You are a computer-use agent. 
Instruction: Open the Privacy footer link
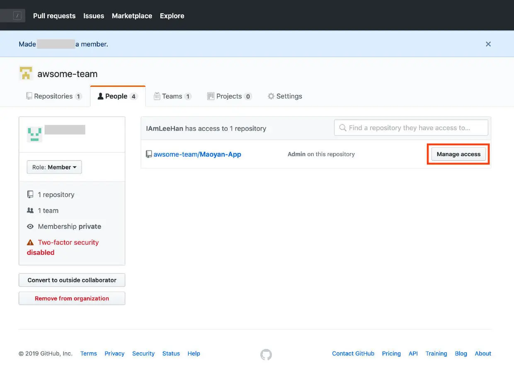(x=114, y=353)
